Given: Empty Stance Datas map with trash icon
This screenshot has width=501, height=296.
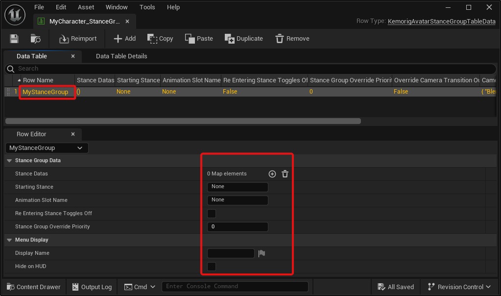Looking at the screenshot, I should tap(285, 174).
